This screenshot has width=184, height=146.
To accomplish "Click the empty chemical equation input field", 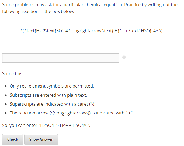I will coord(61,58).
